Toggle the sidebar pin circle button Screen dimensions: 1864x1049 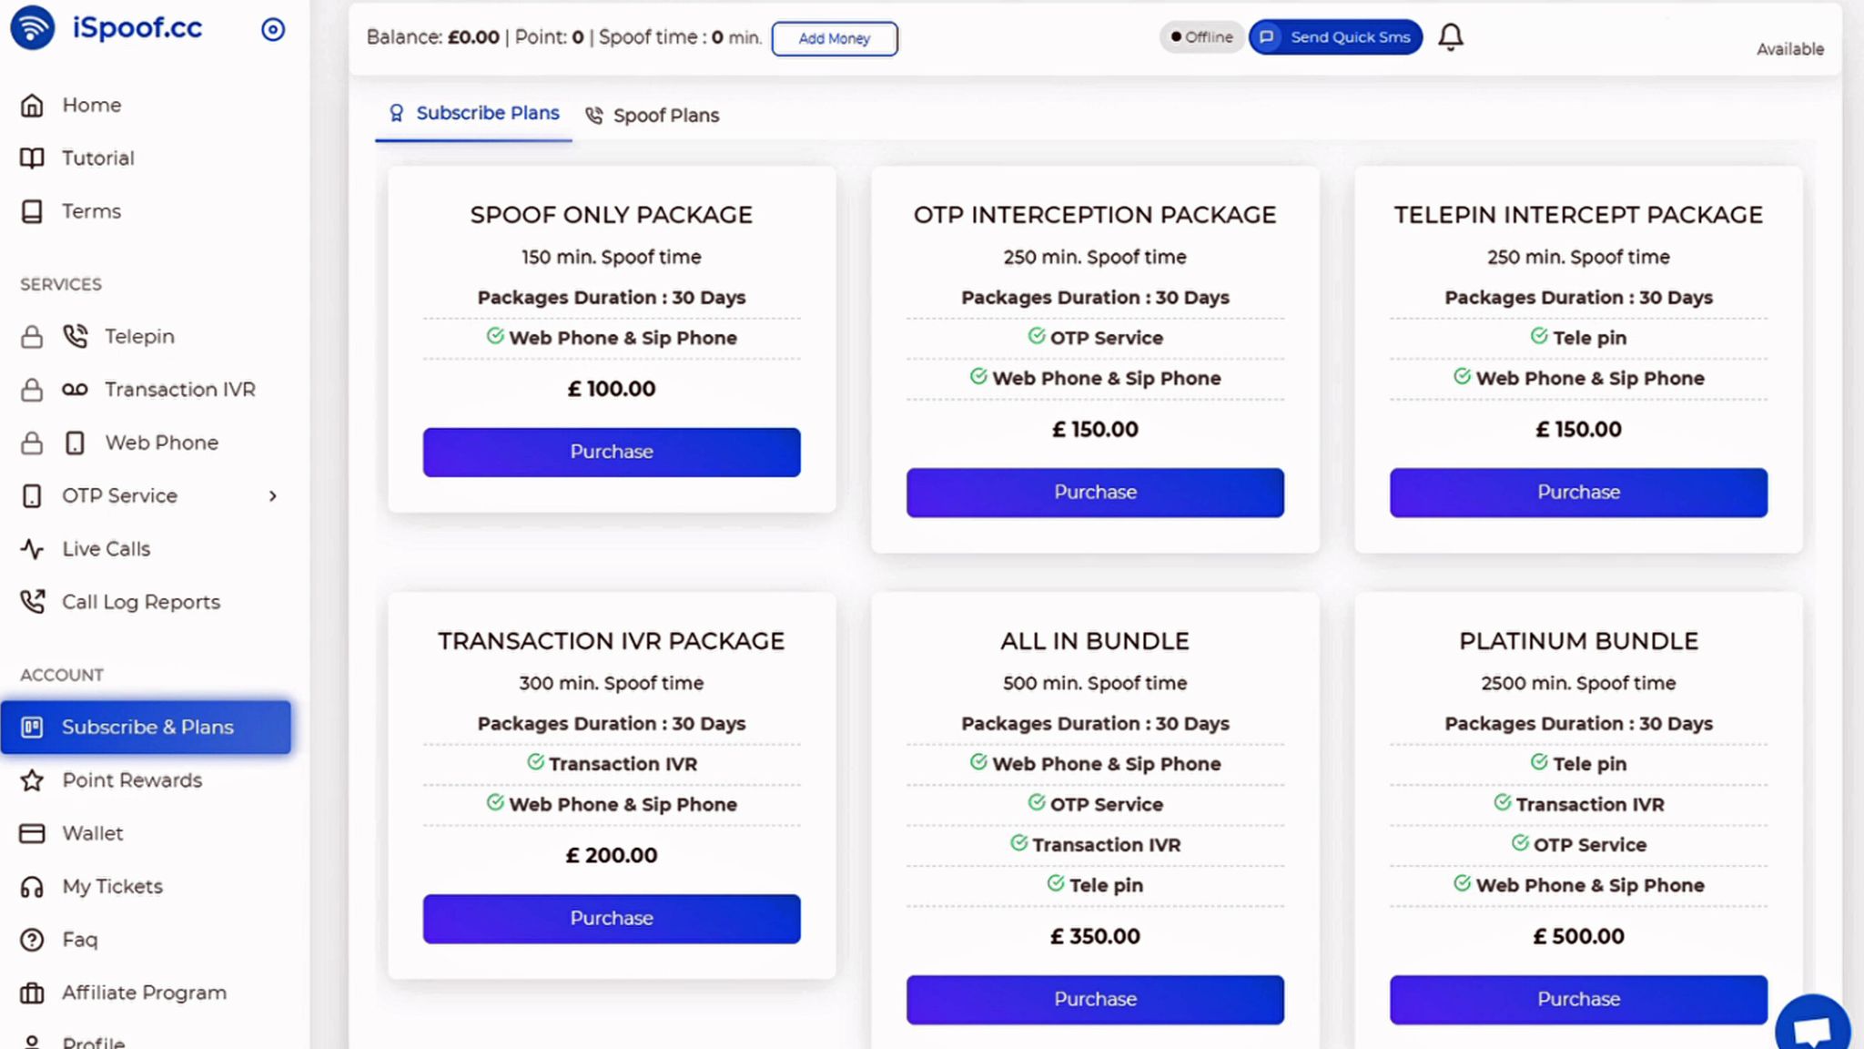273,30
